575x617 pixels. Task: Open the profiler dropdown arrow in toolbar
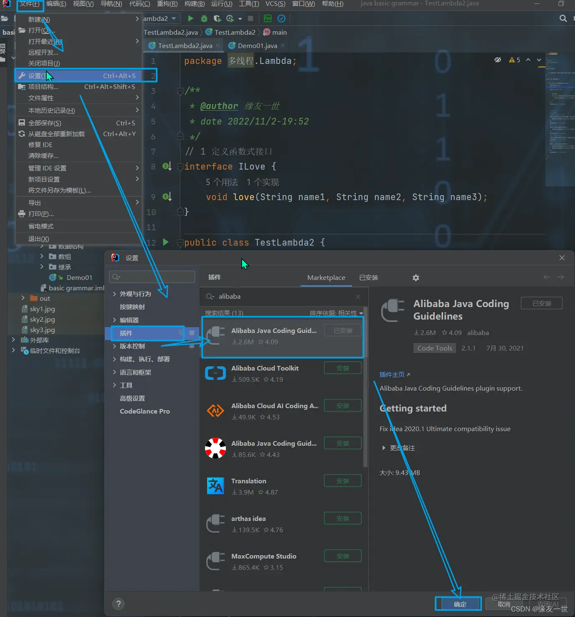coord(240,19)
